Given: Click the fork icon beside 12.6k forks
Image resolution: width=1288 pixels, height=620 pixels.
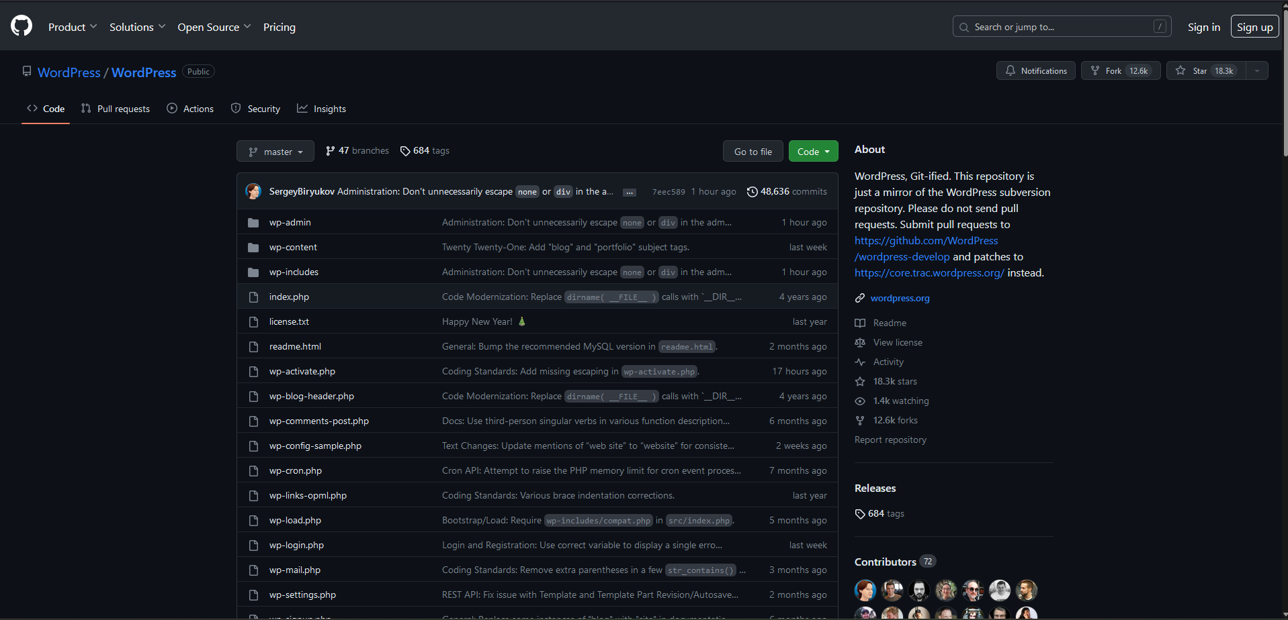Looking at the screenshot, I should pos(860,420).
